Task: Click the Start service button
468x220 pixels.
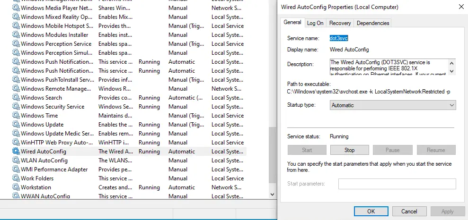Action: [x=307, y=150]
